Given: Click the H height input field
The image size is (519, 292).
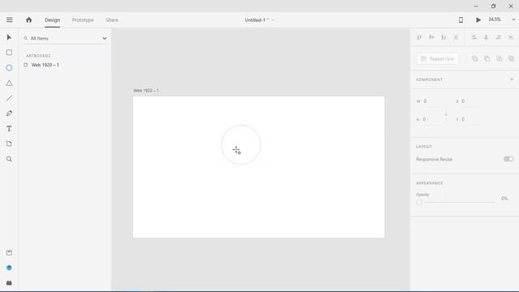Looking at the screenshot, I should pyautogui.click(x=433, y=119).
